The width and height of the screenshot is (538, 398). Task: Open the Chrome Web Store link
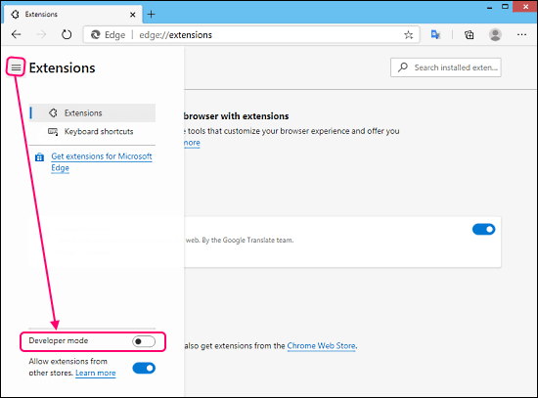click(x=321, y=346)
